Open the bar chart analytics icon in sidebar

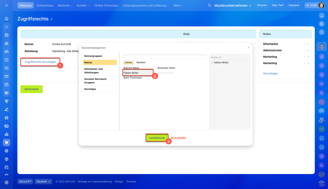click(6, 134)
